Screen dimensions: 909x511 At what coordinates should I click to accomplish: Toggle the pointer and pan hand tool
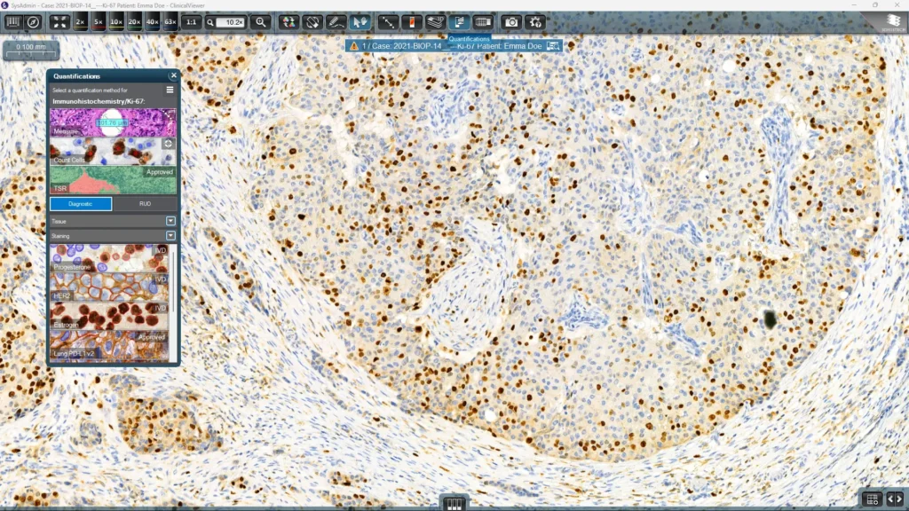(x=360, y=22)
